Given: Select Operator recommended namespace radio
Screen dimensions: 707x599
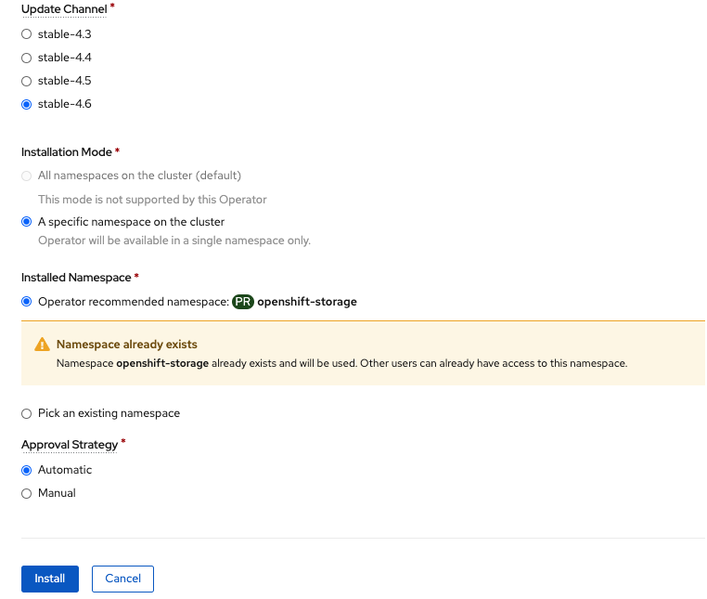Looking at the screenshot, I should click(x=27, y=302).
